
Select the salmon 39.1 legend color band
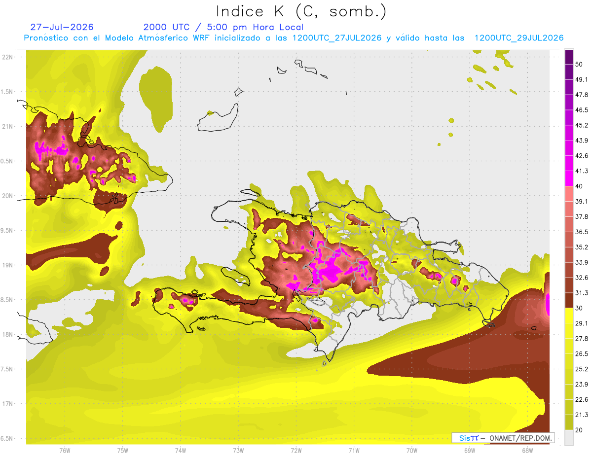[x=569, y=194]
